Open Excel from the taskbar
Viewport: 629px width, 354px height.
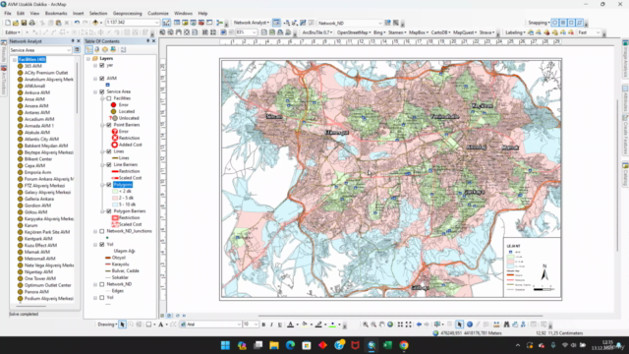coord(387,345)
